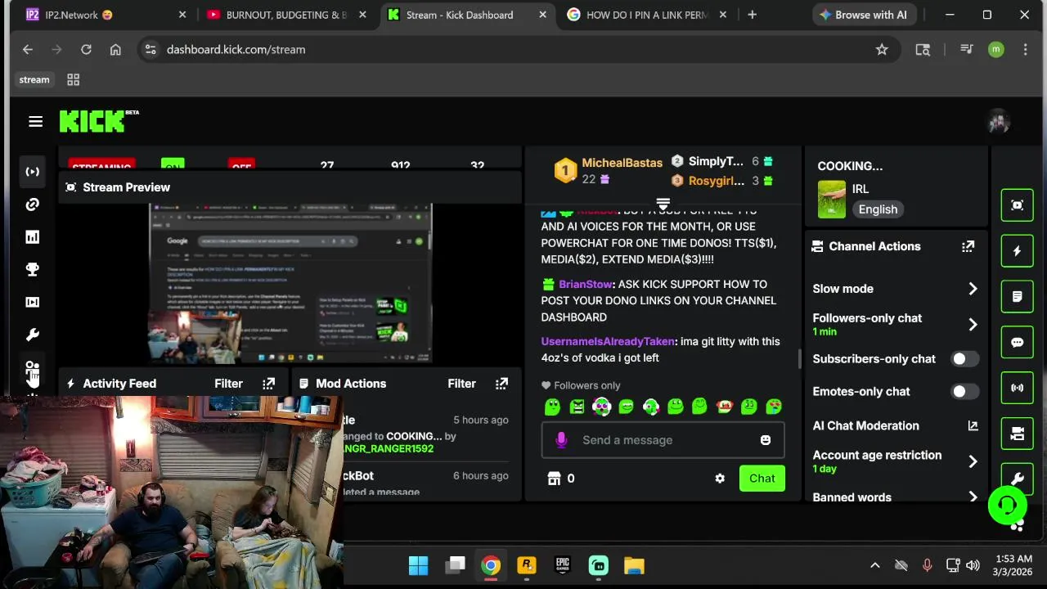This screenshot has width=1047, height=589.
Task: Open Chrome from the taskbar
Action: (490, 565)
